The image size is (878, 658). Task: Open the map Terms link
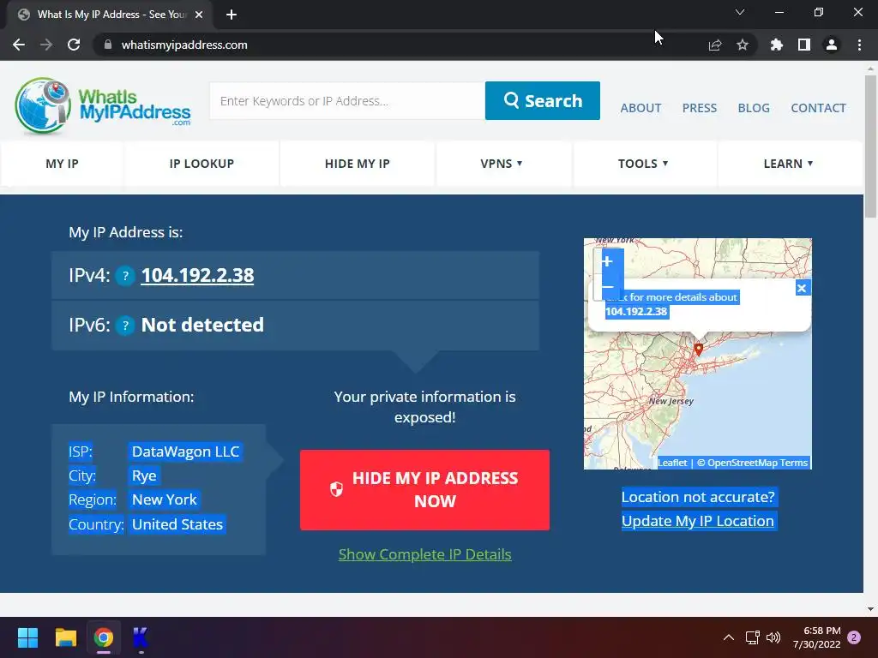click(x=793, y=463)
